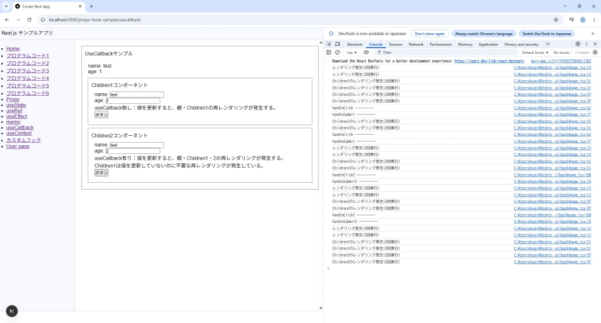Screen dimensions: 601x323
Task: Open the Default levels log dropdown
Action: point(535,53)
